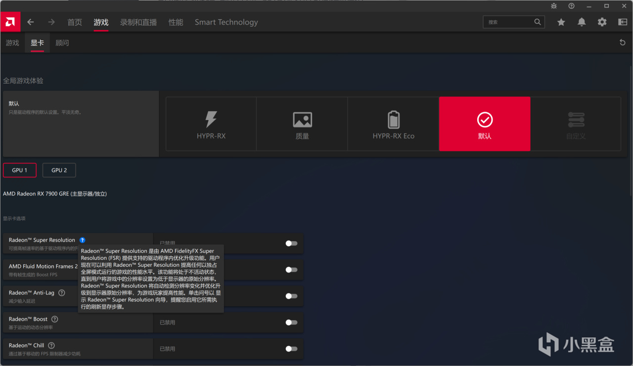The height and width of the screenshot is (366, 633).
Task: Toggle AMD Fluid Motion Frames 2 switch
Action: coord(291,270)
